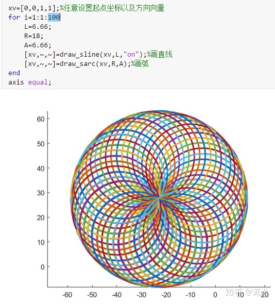Click the highlighted value 100 in the for loop

(x=54, y=17)
